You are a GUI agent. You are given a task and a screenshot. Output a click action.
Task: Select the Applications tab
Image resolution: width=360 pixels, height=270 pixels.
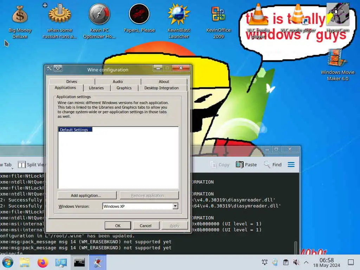[65, 88]
